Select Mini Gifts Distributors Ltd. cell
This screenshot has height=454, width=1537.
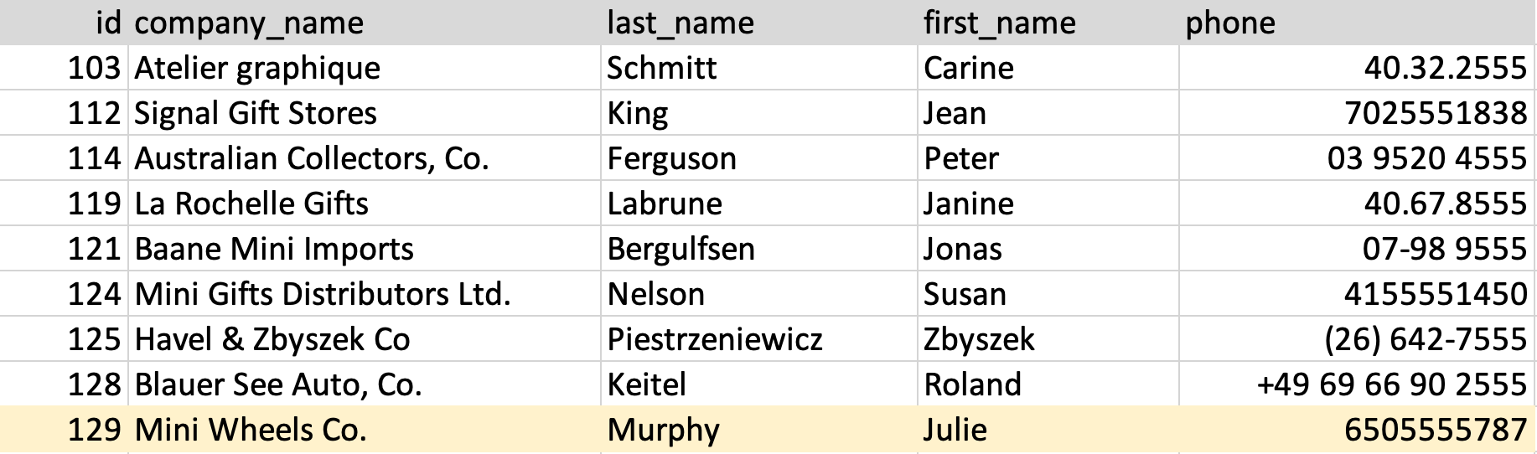point(323,294)
